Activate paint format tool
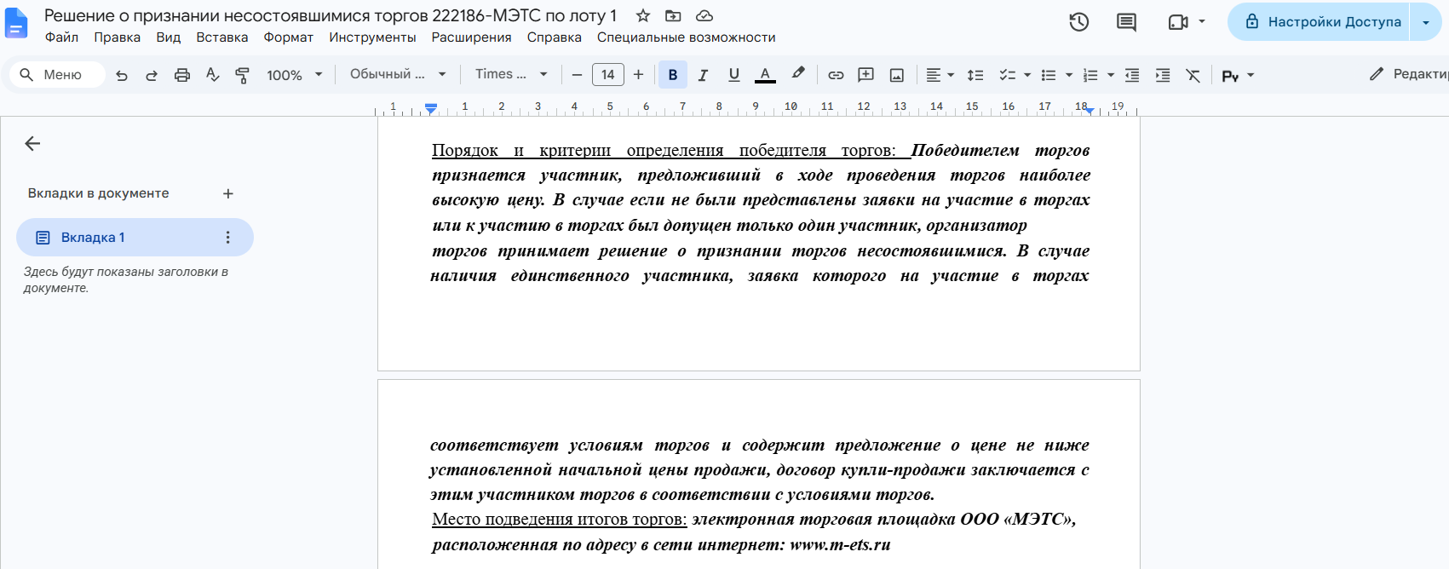The image size is (1449, 569). tap(243, 75)
